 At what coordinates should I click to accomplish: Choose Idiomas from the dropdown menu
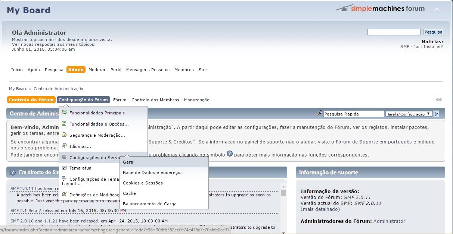point(103,146)
